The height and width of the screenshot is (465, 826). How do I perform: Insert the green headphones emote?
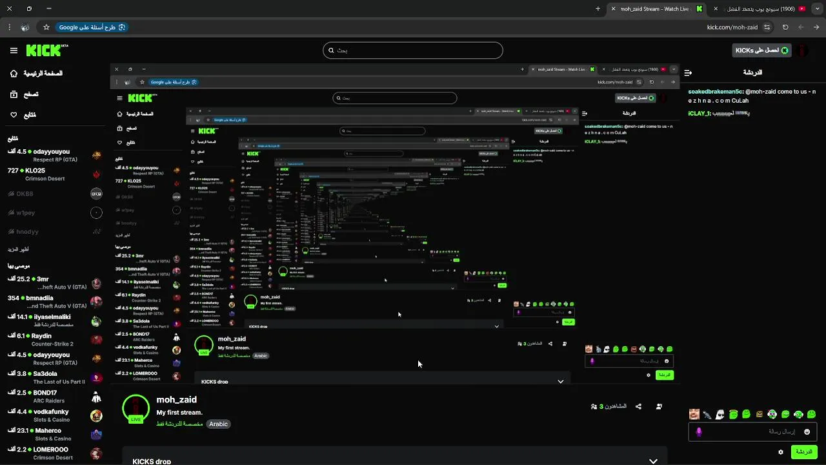coord(798,414)
